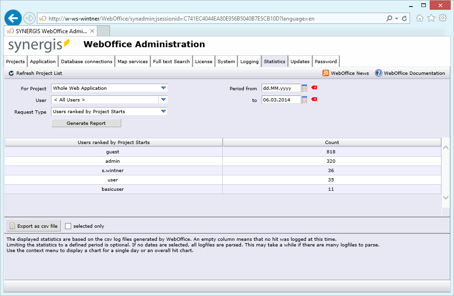This screenshot has height=296, width=454.
Task: Select the 'guest' user row in the table
Action: coord(112,152)
